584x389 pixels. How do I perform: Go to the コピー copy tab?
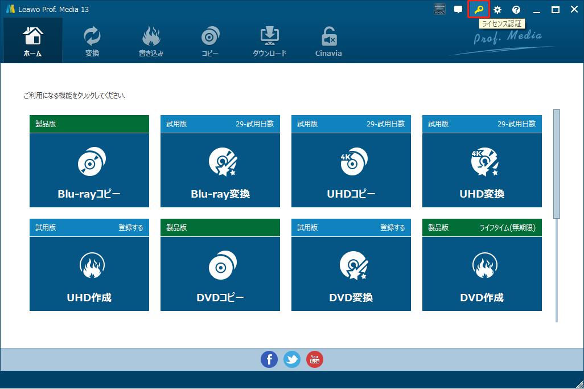[210, 40]
